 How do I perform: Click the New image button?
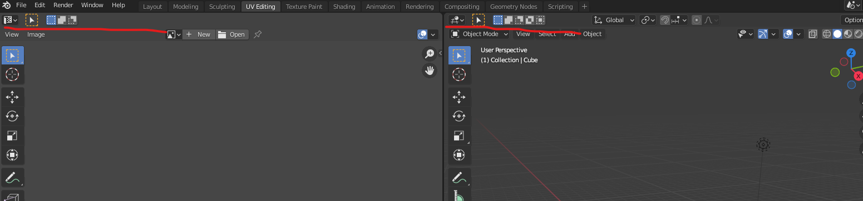click(x=199, y=34)
